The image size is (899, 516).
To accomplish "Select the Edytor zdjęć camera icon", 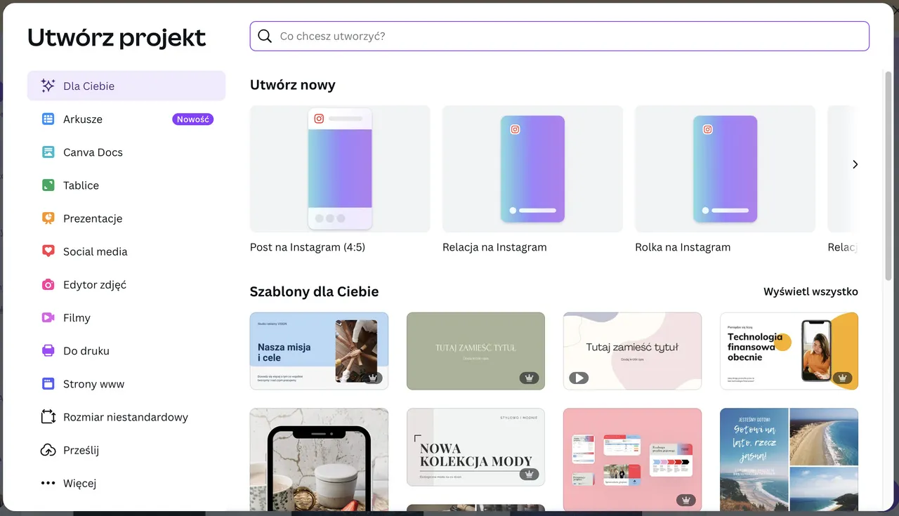I will 48,284.
